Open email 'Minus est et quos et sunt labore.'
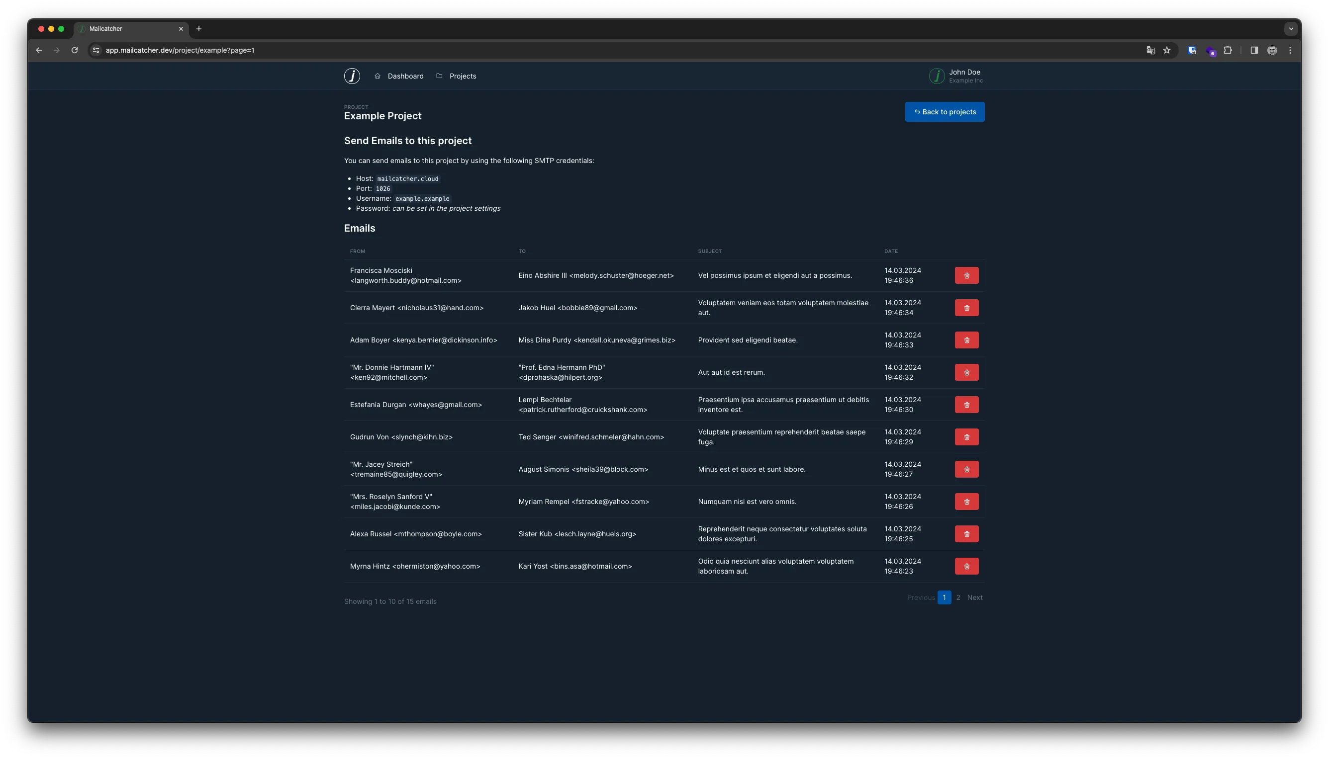1329x759 pixels. click(x=752, y=469)
